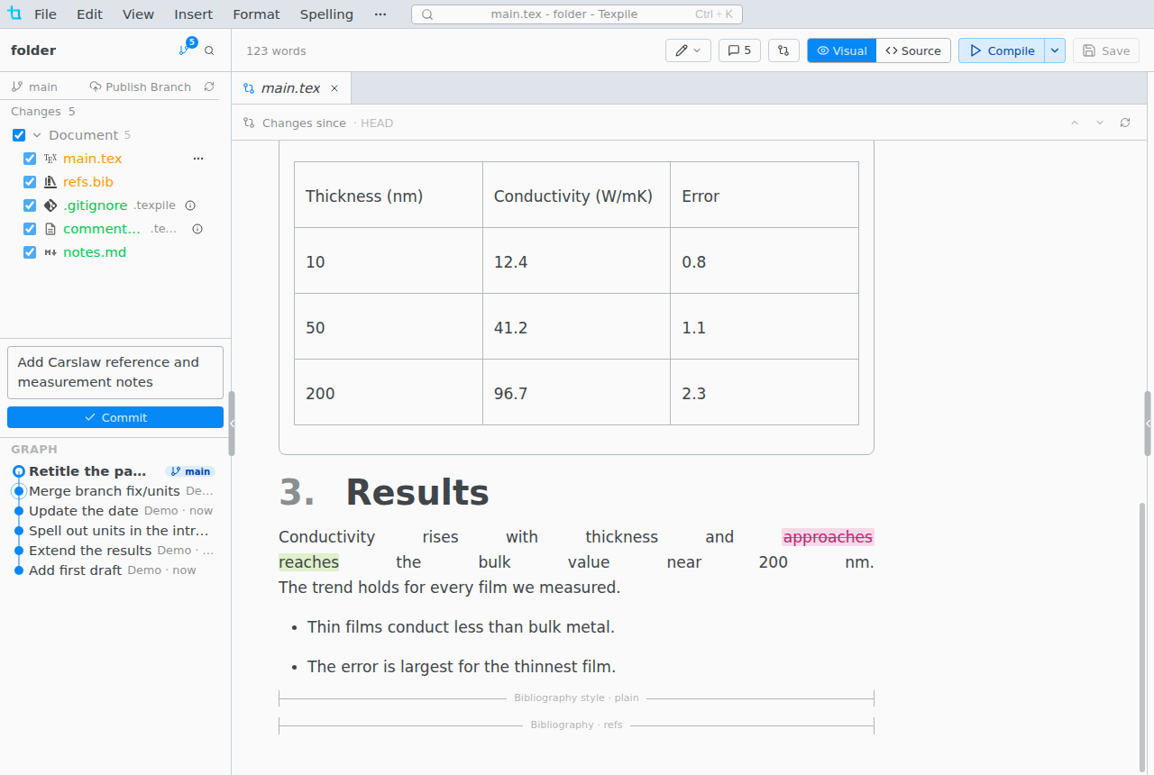Screen dimensions: 1154x775
Task: Uncheck the .gitignore checkbox
Action: coord(30,205)
